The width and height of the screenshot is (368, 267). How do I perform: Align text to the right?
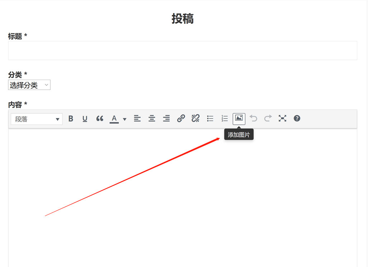tap(166, 119)
